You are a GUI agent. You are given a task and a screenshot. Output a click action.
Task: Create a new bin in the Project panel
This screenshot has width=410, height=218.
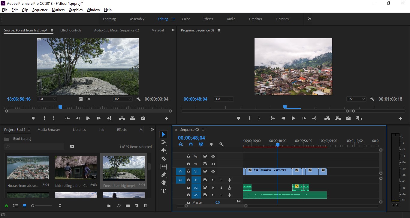(128, 206)
